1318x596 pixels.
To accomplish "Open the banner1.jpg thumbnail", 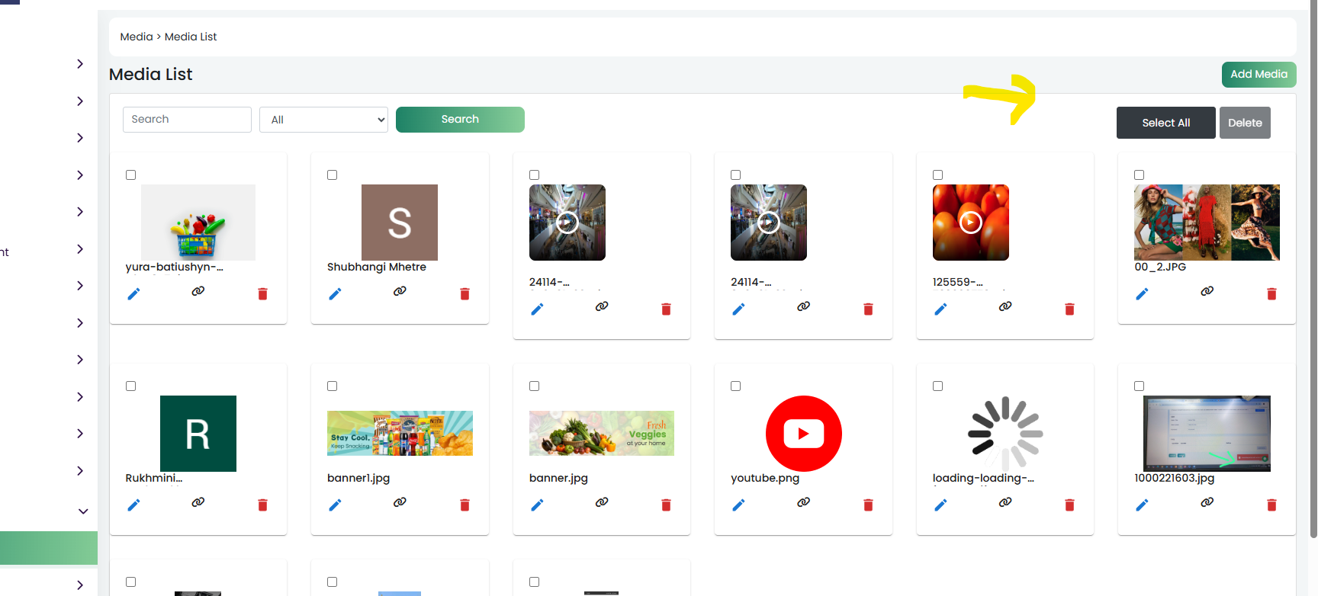I will pyautogui.click(x=400, y=434).
